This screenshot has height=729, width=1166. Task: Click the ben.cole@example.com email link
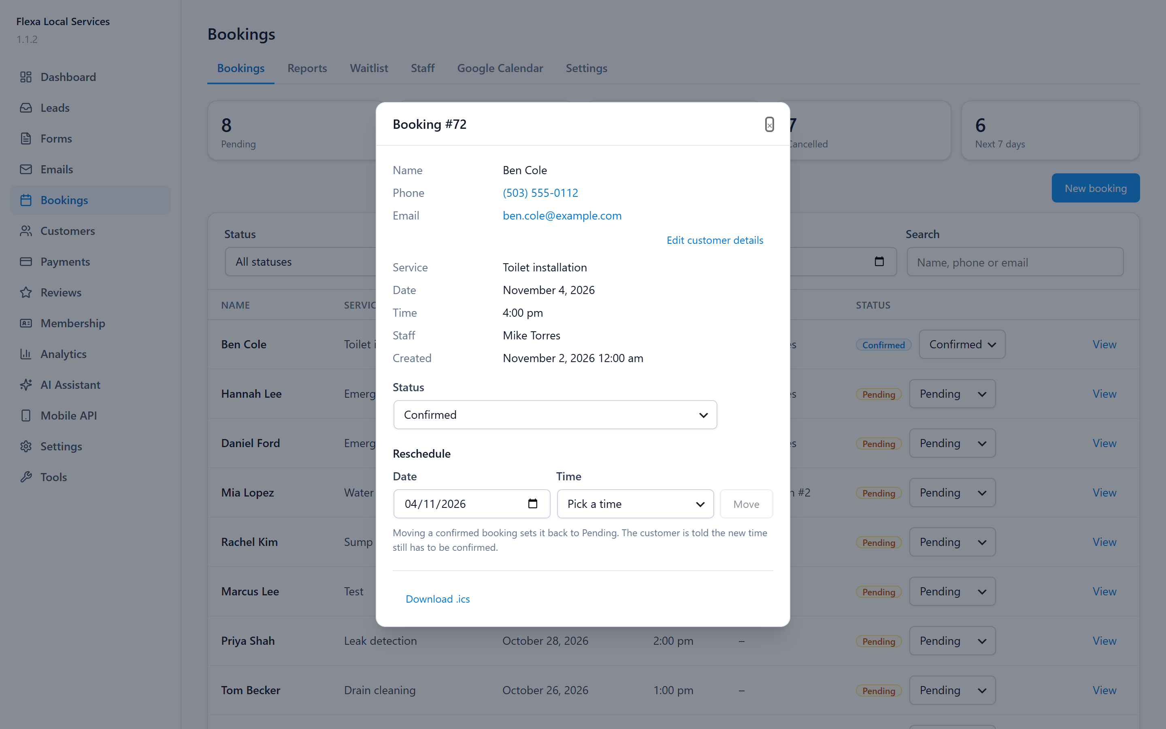pyautogui.click(x=562, y=215)
